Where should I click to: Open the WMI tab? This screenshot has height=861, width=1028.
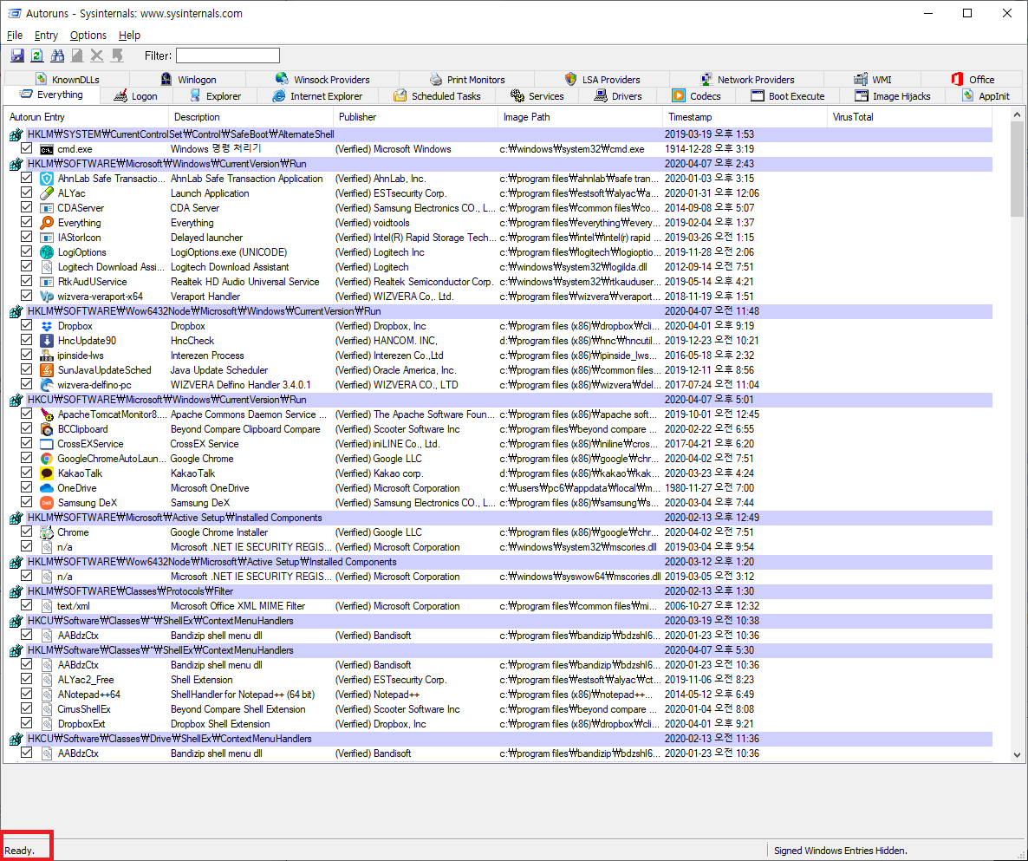pyautogui.click(x=873, y=80)
